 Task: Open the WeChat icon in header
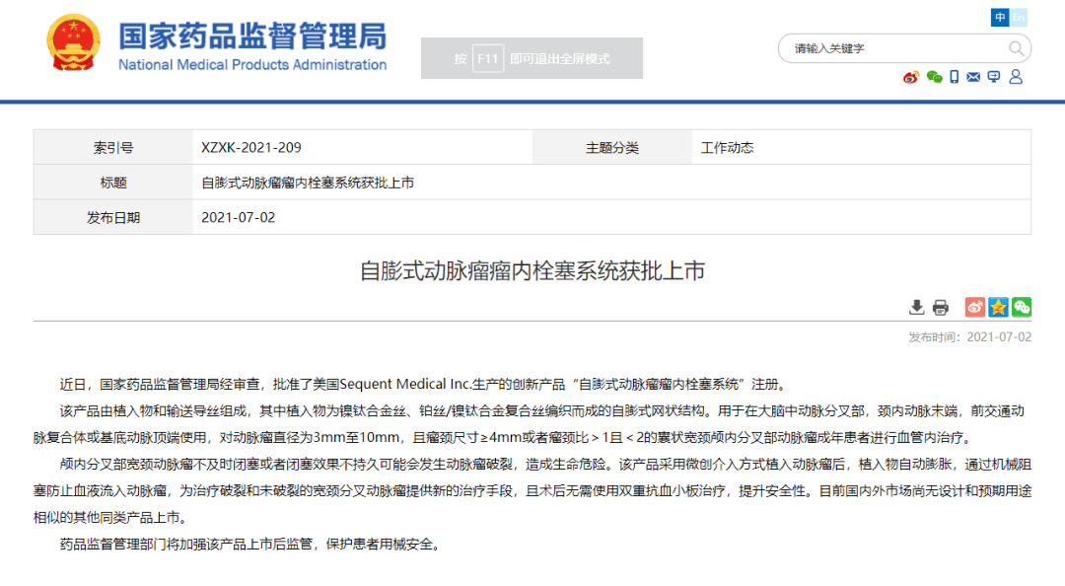[934, 78]
